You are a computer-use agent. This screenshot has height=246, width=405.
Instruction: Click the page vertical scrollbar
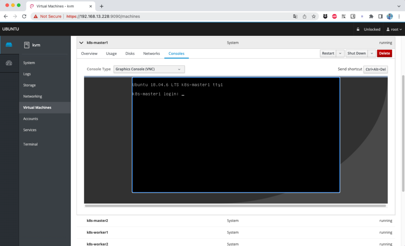point(403,133)
